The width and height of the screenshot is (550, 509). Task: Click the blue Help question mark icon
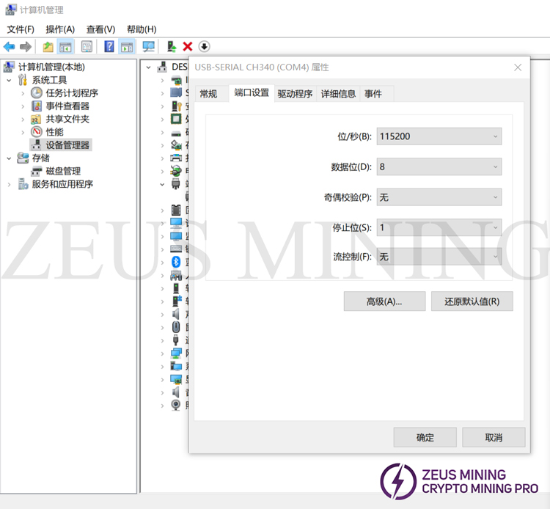109,47
